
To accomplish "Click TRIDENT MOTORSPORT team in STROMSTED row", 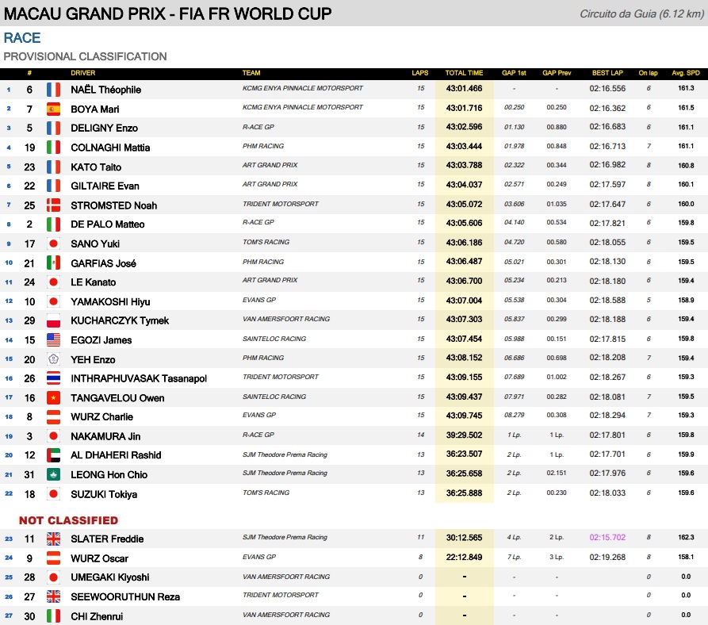I will tap(281, 204).
